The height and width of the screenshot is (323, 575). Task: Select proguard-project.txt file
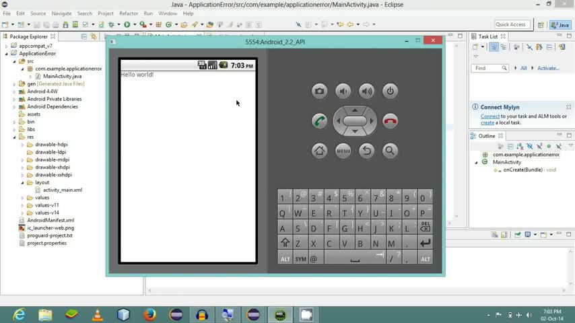click(50, 236)
